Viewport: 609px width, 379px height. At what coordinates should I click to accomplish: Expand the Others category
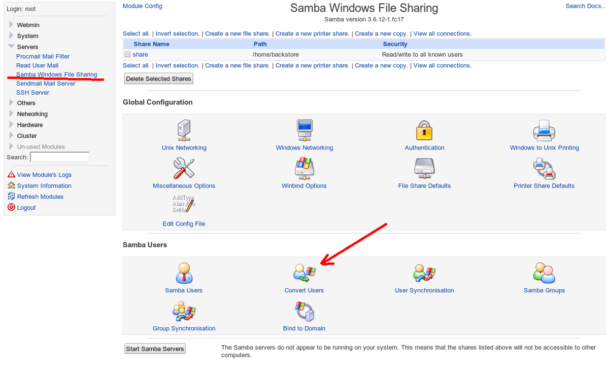click(12, 103)
